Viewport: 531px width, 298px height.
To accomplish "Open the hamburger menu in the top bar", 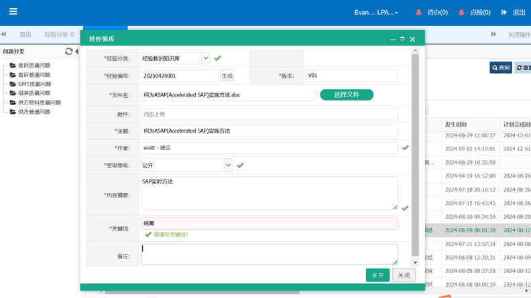I will 13,11.
